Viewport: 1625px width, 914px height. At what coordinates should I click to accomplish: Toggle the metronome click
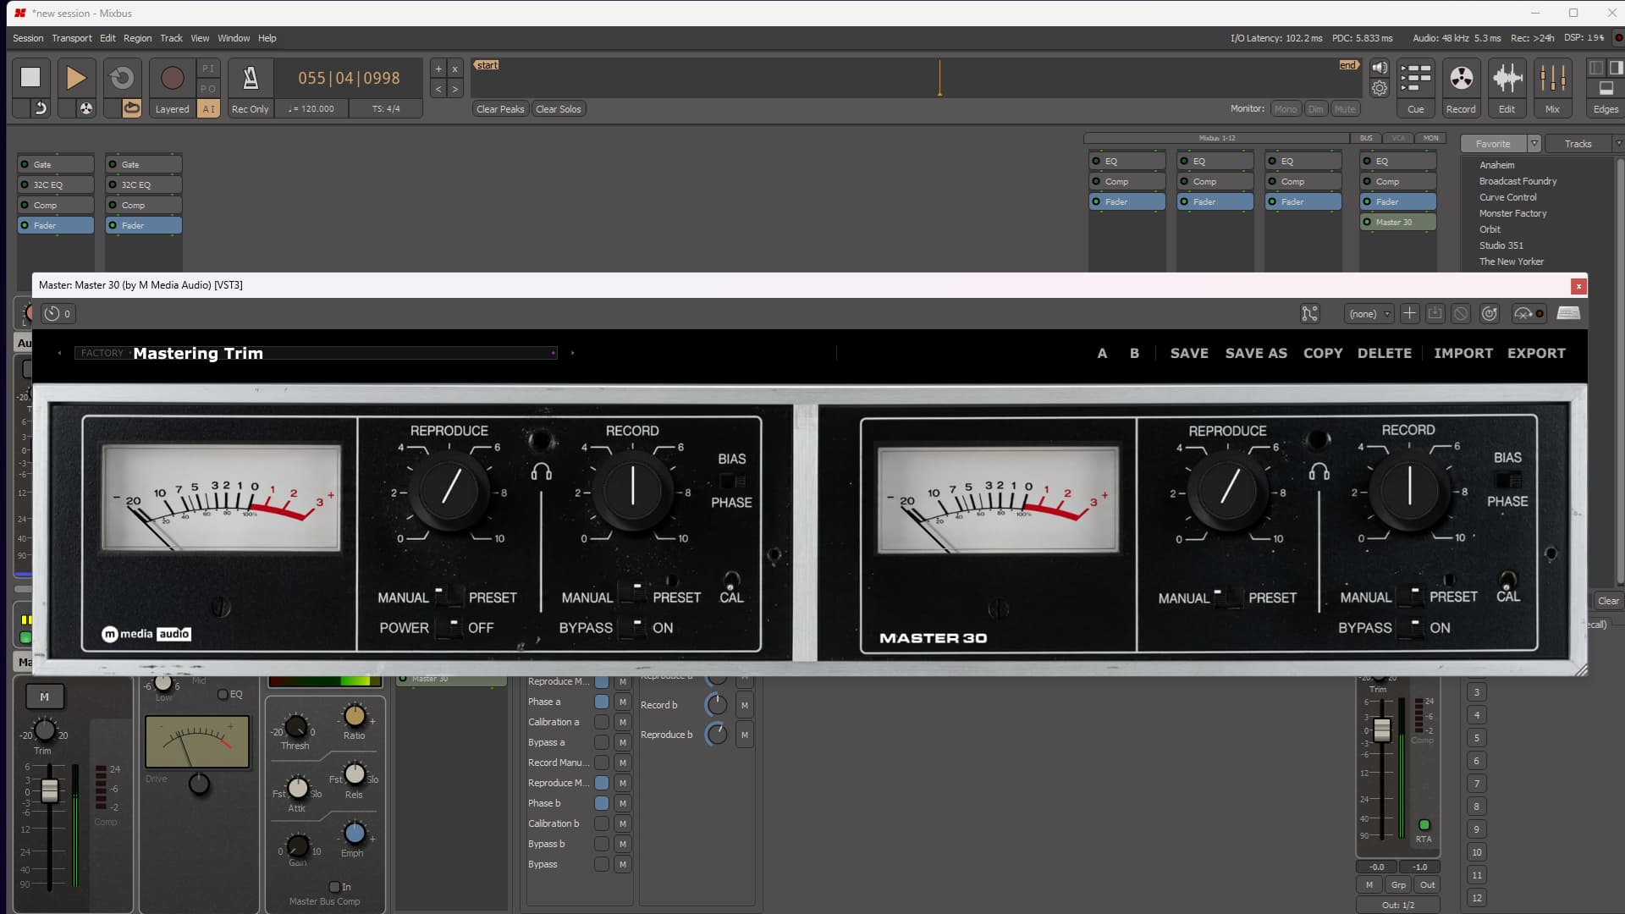coord(251,77)
